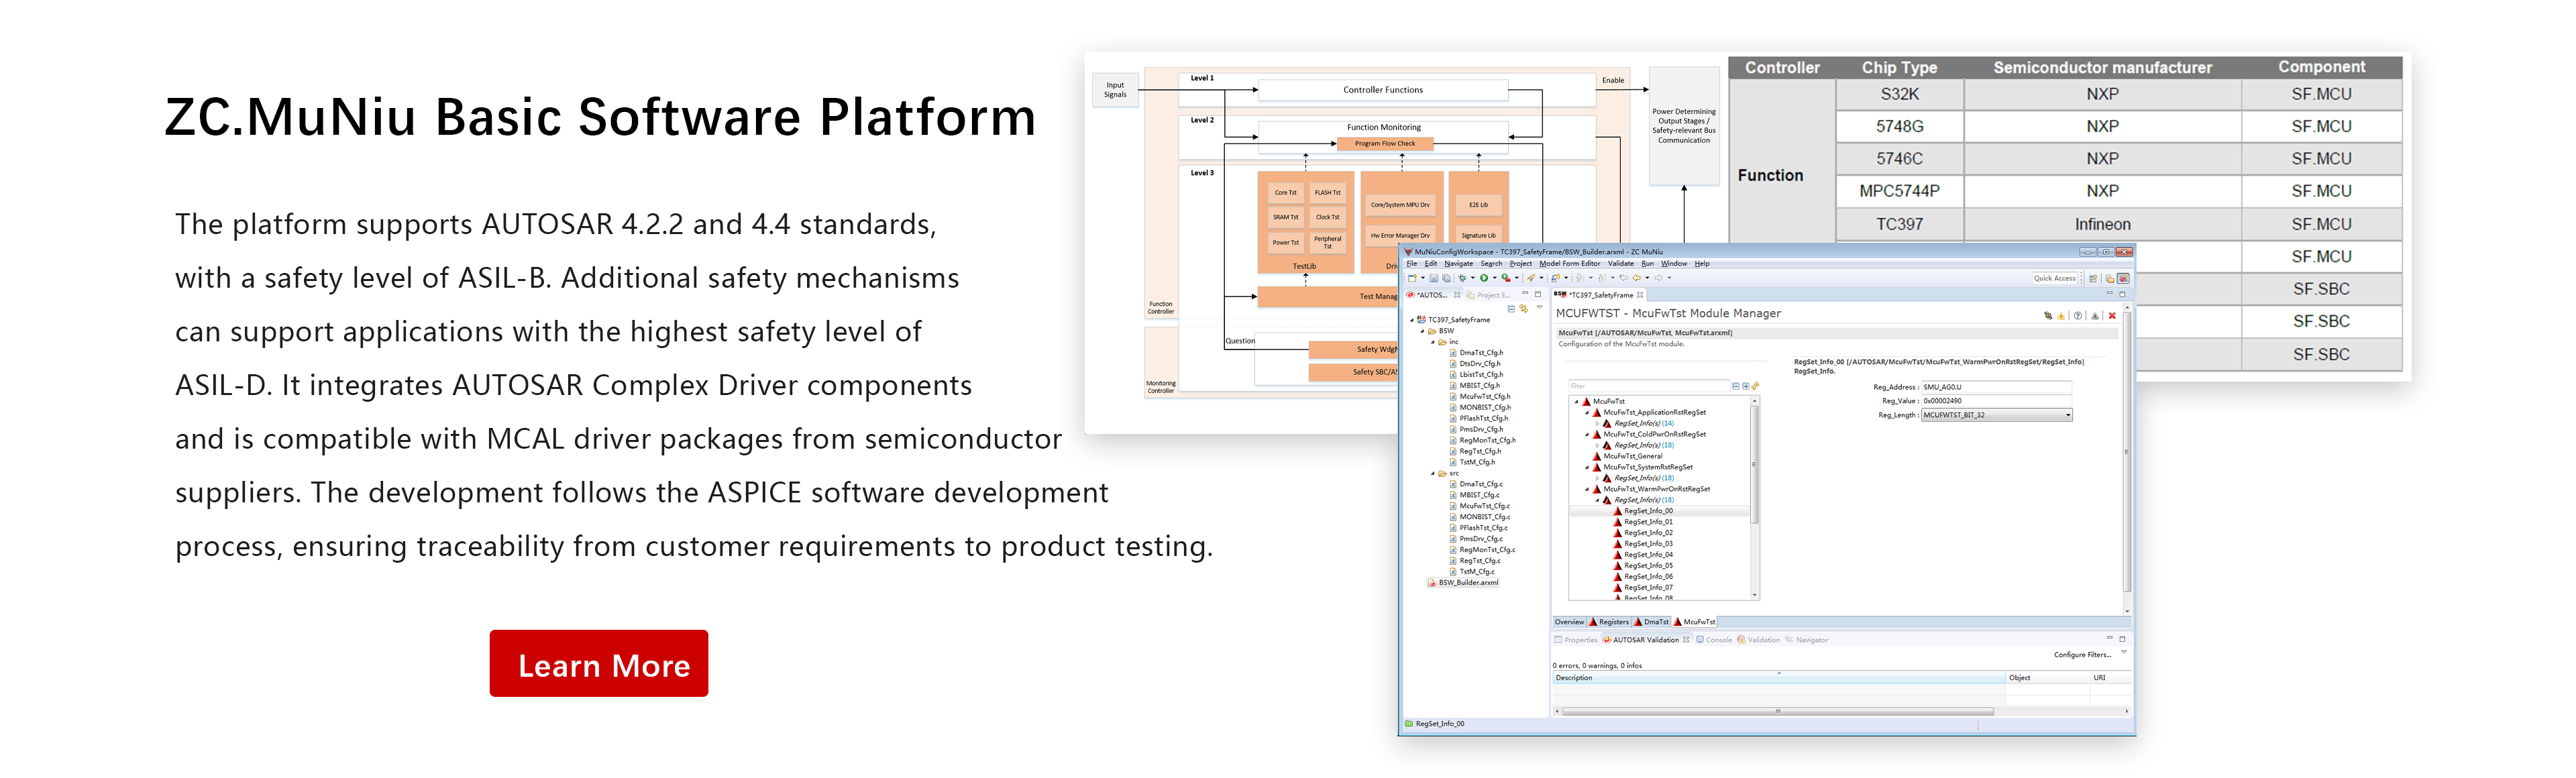This screenshot has height=778, width=2576.
Task: Click the Reg_Address input field
Action: (1996, 387)
